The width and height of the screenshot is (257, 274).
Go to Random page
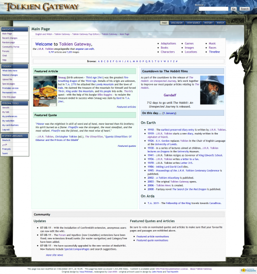8,43
